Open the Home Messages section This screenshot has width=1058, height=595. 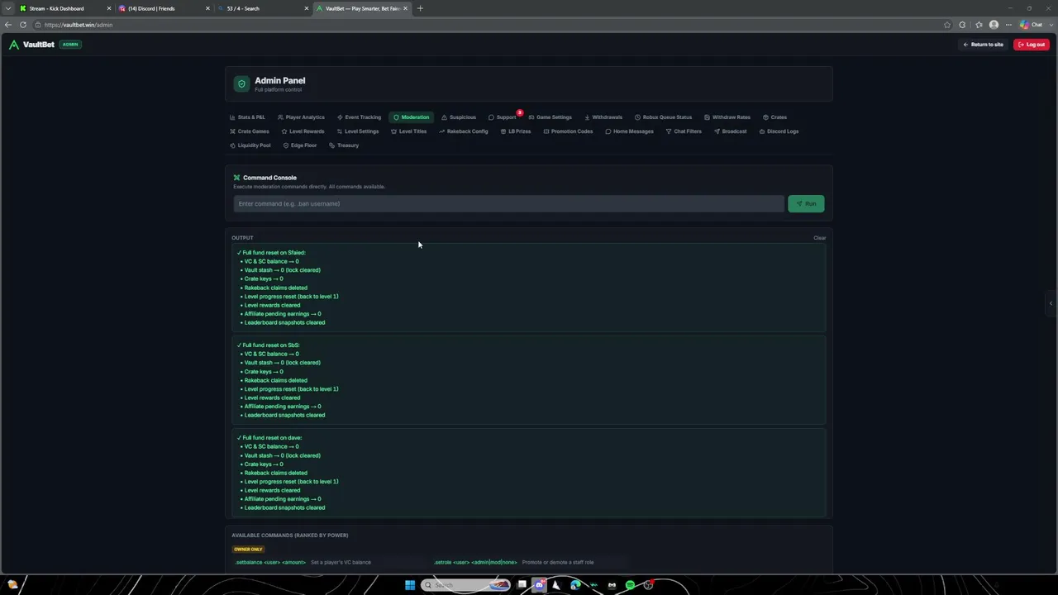coord(629,131)
